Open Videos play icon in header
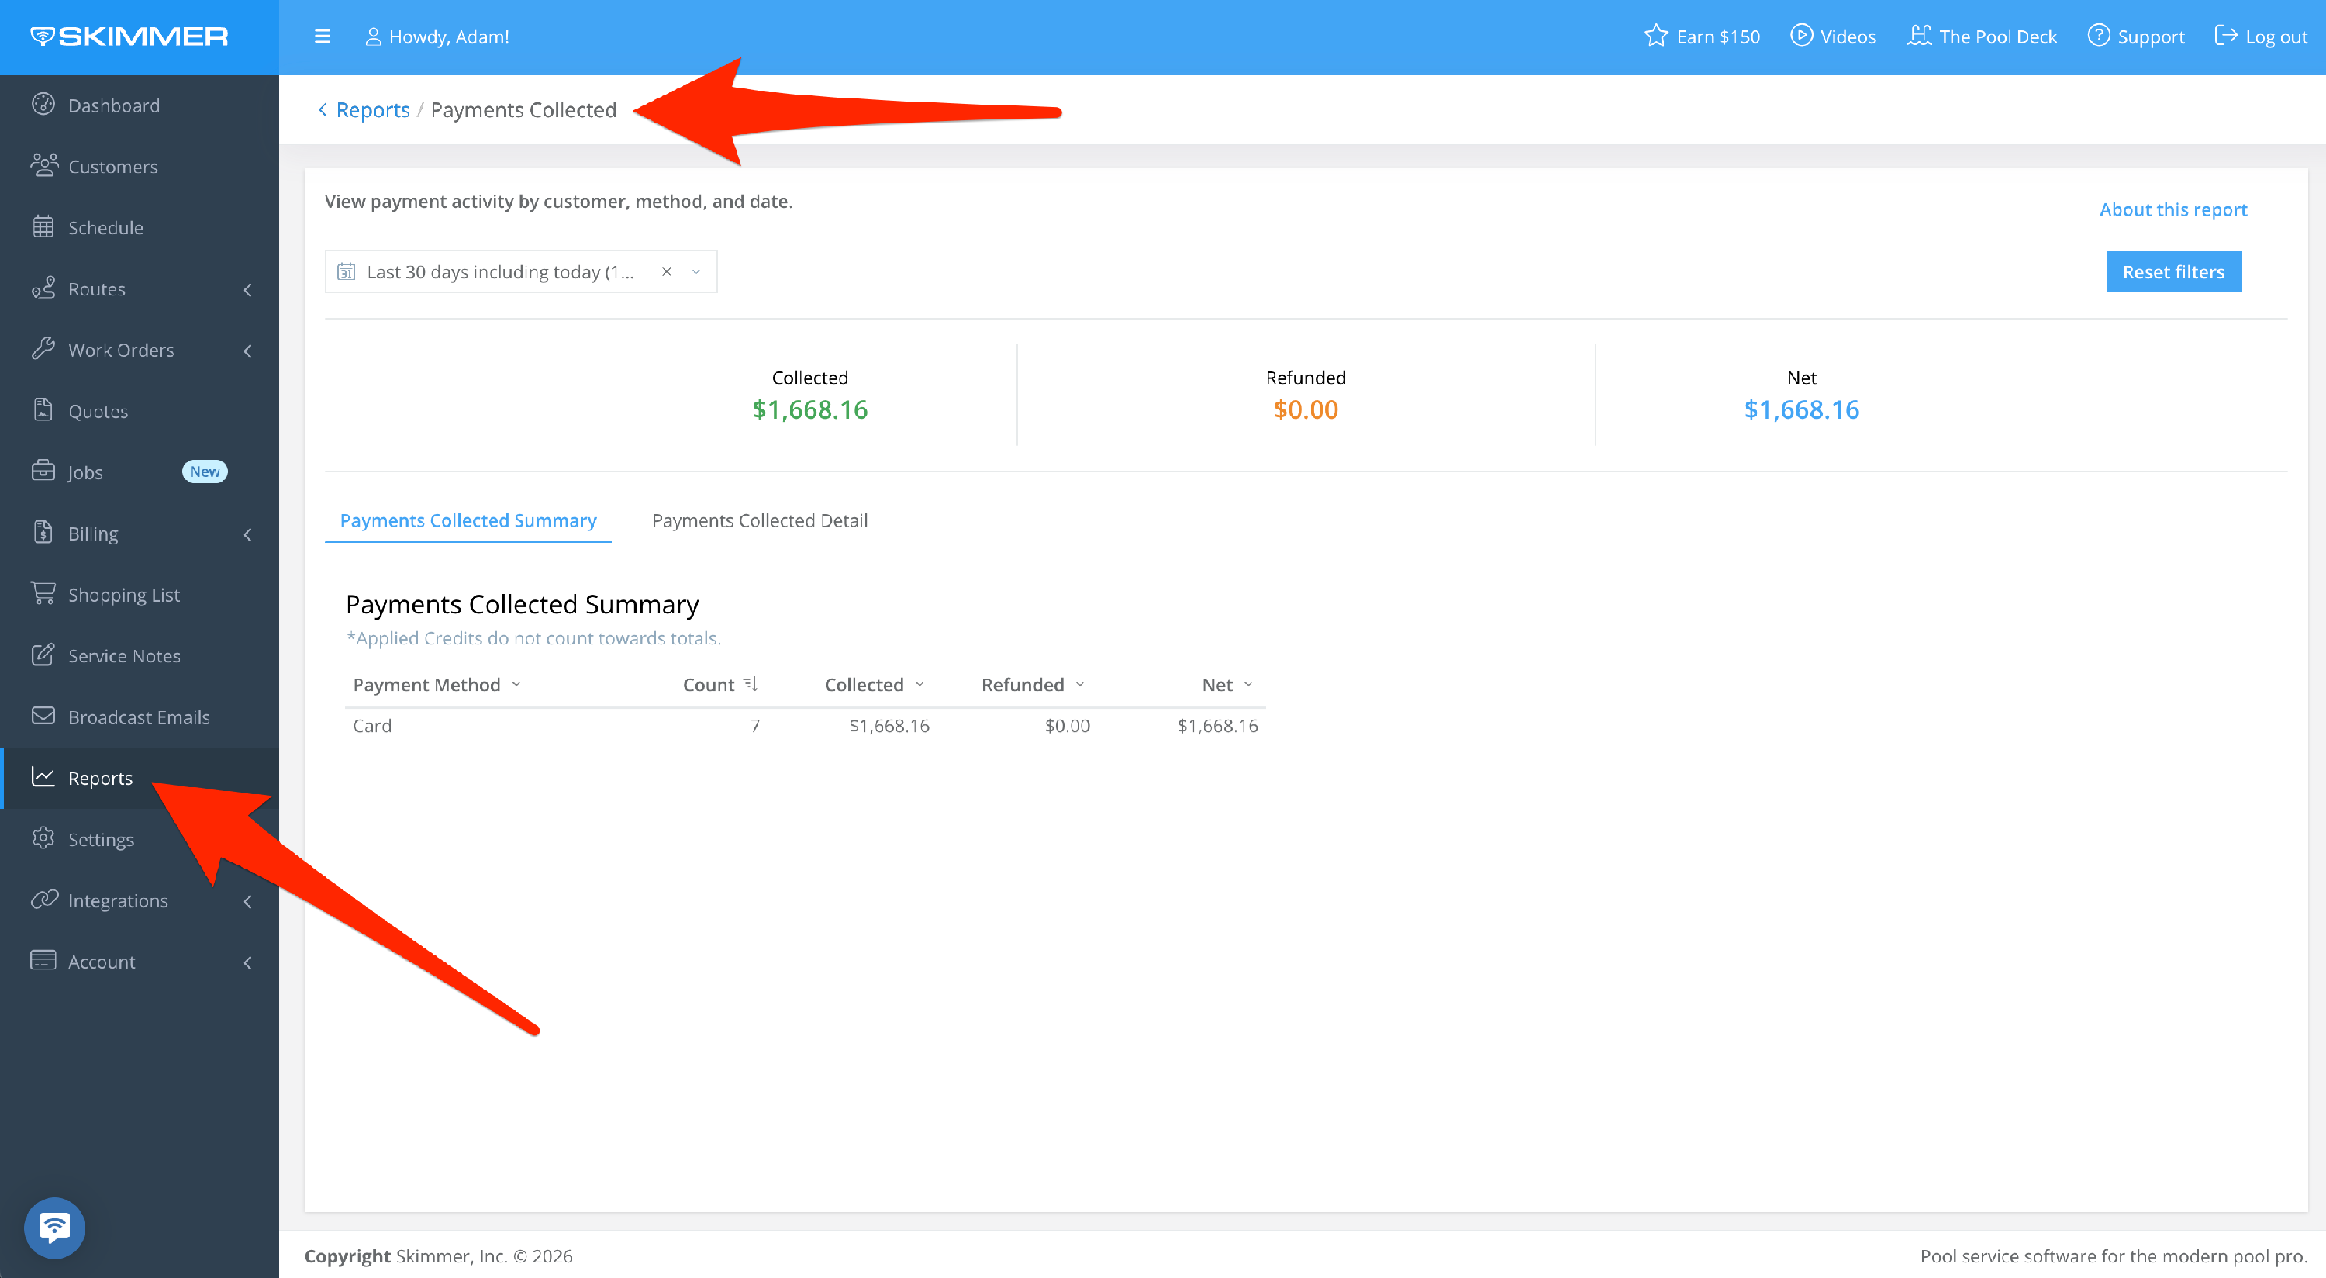Viewport: 2326px width, 1278px height. 1801,36
